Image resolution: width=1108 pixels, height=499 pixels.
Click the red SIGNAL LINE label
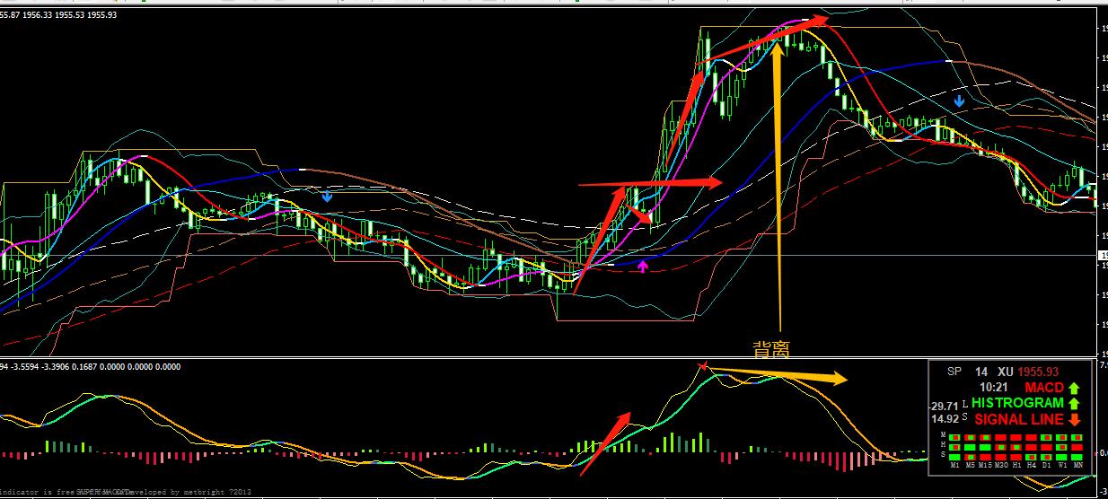1019,419
